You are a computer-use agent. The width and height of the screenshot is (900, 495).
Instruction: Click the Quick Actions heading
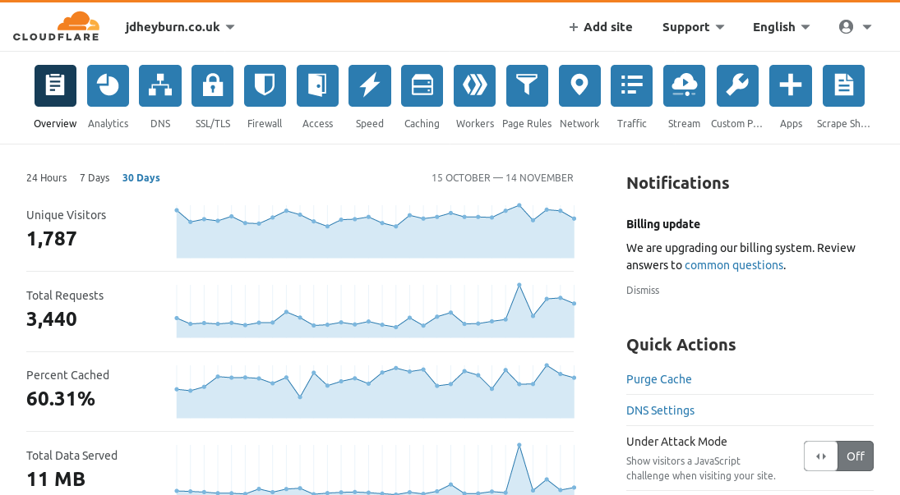click(681, 345)
